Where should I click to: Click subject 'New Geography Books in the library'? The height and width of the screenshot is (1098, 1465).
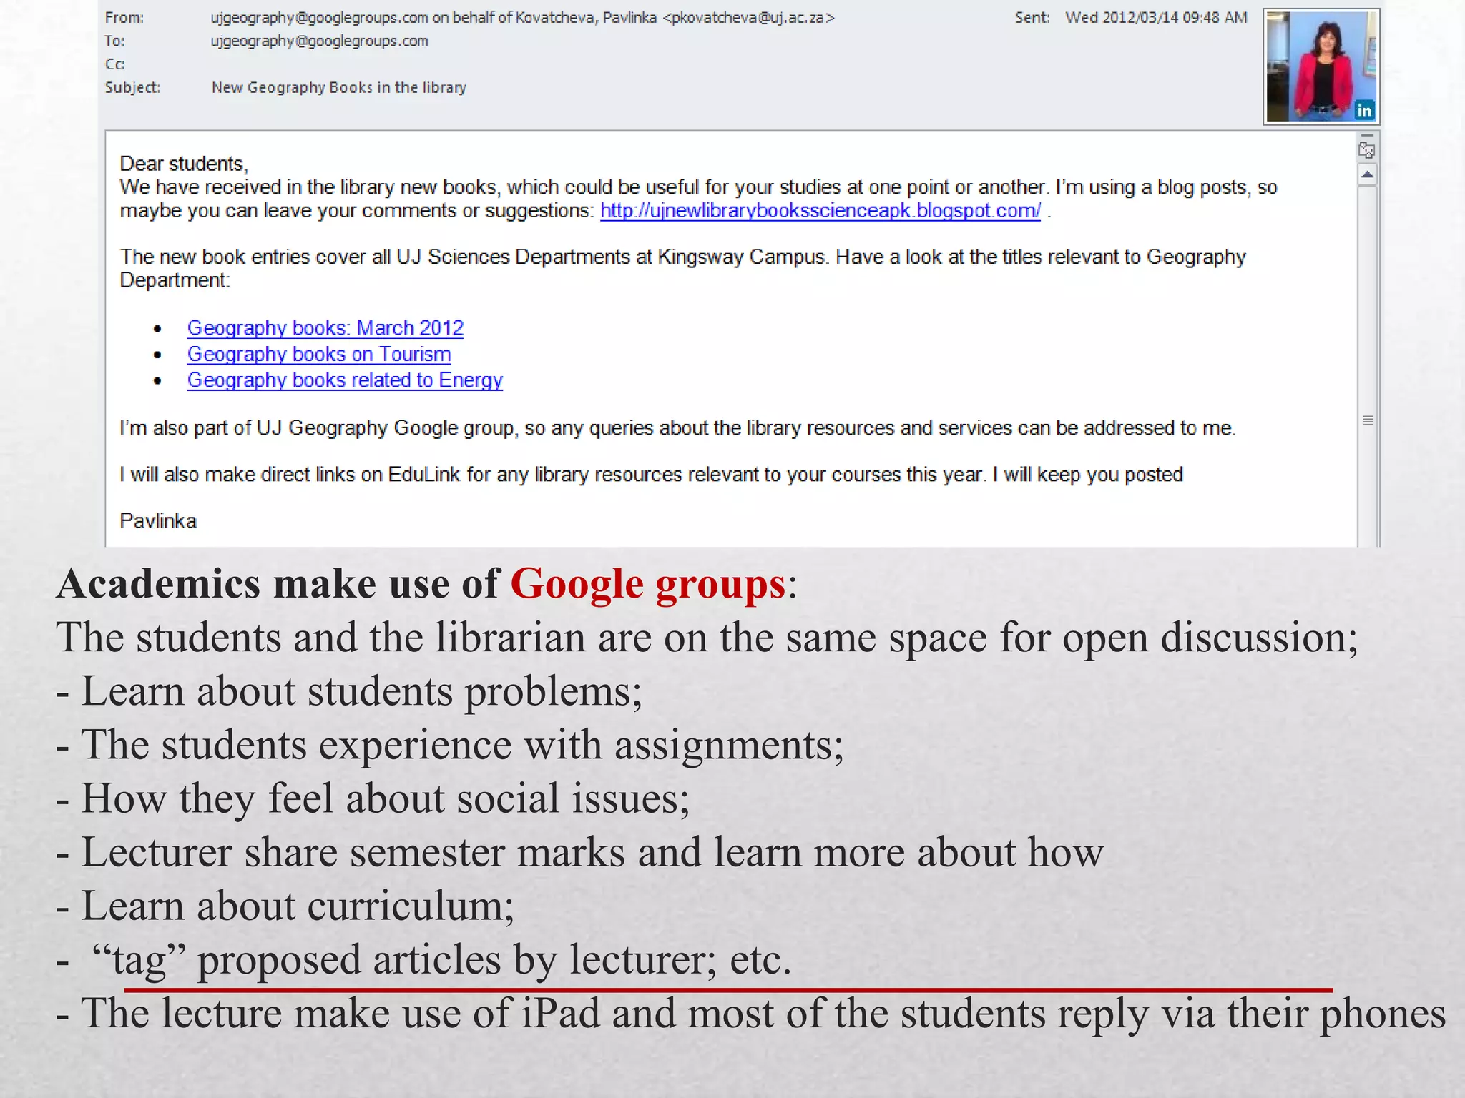(x=338, y=87)
